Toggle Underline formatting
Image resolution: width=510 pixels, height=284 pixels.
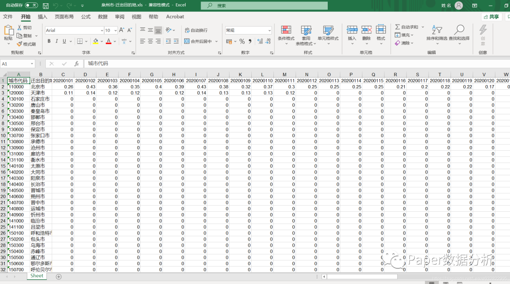click(64, 41)
